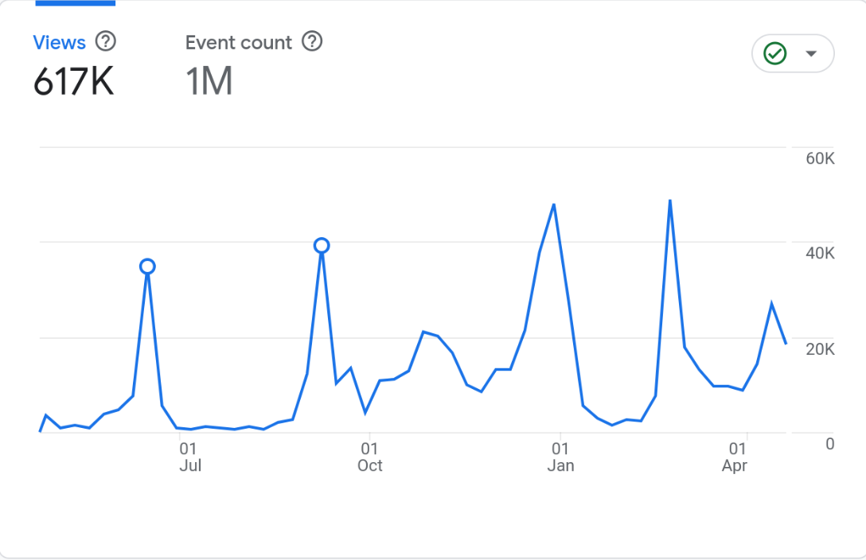Click the help icon beside Event count
This screenshot has width=866, height=560.
pos(313,41)
